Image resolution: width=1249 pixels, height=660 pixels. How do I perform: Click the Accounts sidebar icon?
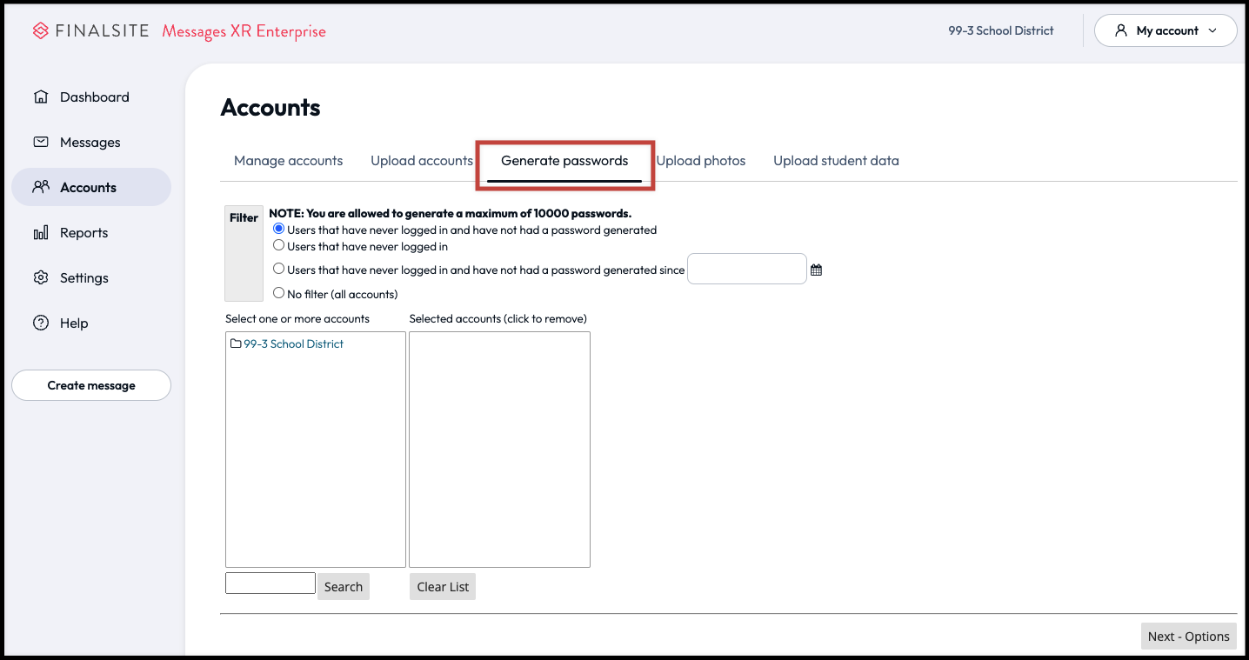tap(41, 186)
